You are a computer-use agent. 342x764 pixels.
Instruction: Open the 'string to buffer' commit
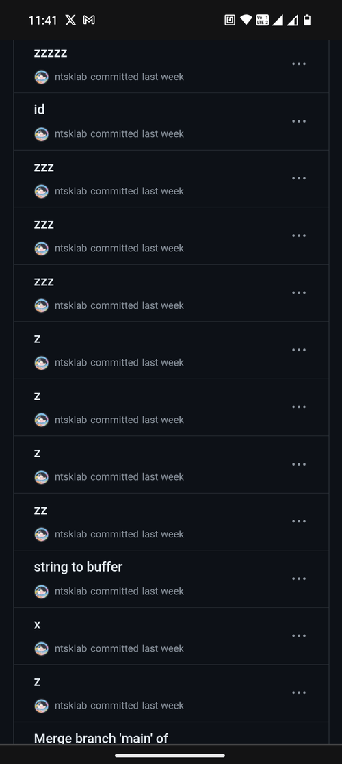[79, 567]
